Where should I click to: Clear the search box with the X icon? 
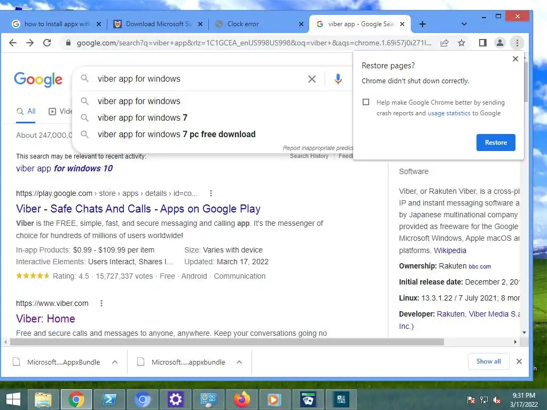[x=312, y=79]
